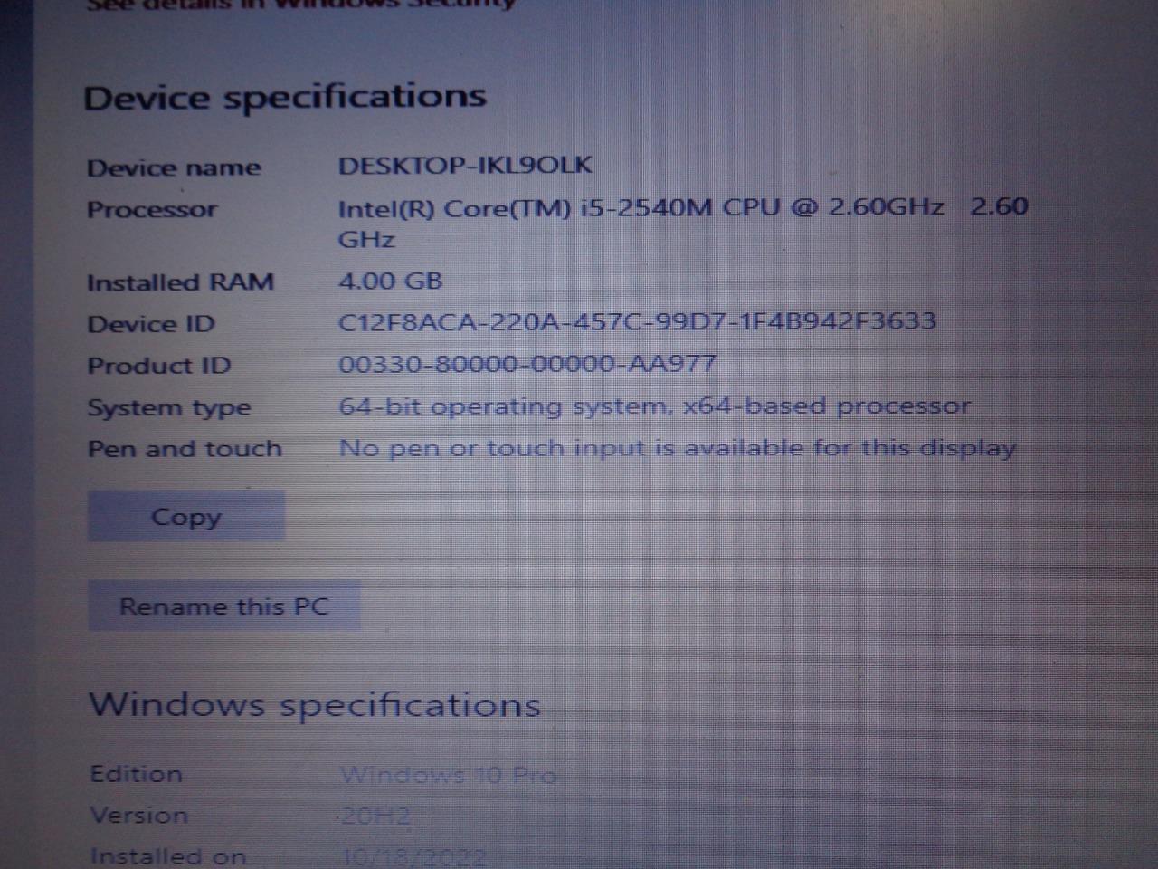Select the 4.00 GB installed RAM value
Viewport: 1158px width, 869px height.
tap(390, 281)
